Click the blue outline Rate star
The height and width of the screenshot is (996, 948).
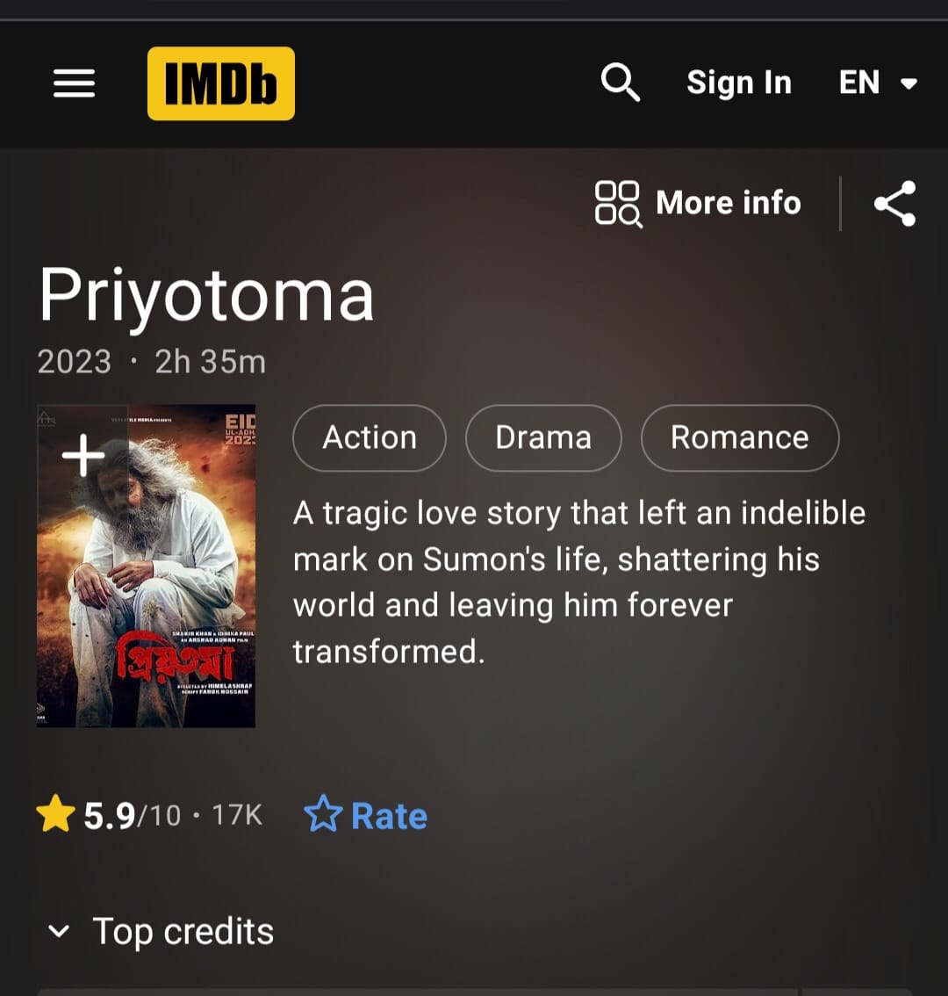(x=323, y=813)
